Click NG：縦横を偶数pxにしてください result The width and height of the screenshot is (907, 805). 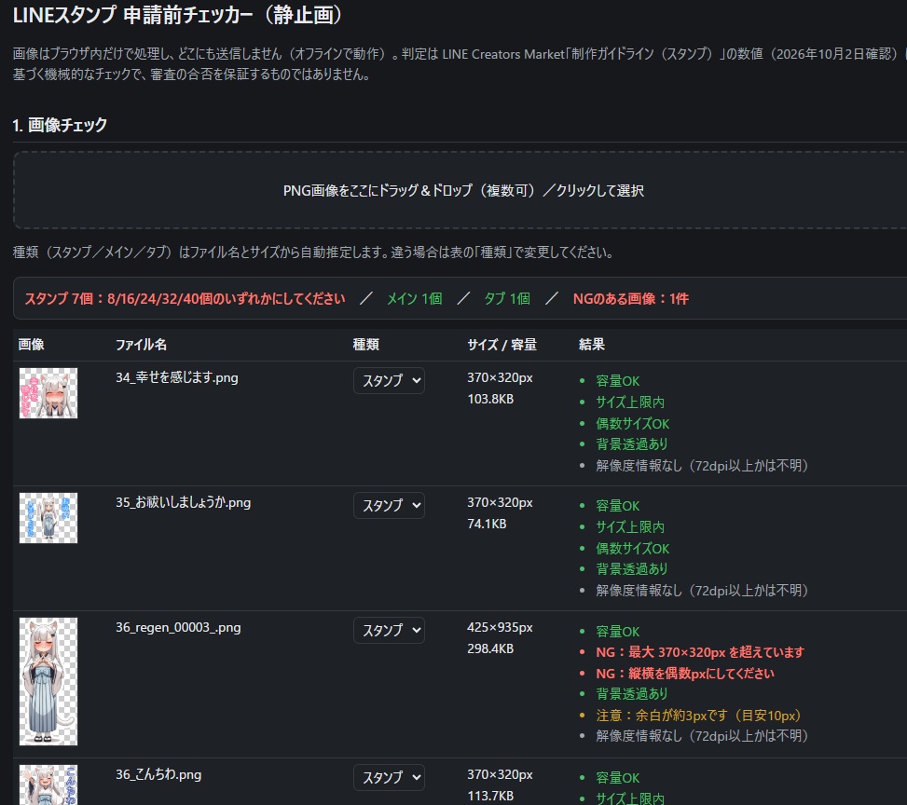pos(685,674)
